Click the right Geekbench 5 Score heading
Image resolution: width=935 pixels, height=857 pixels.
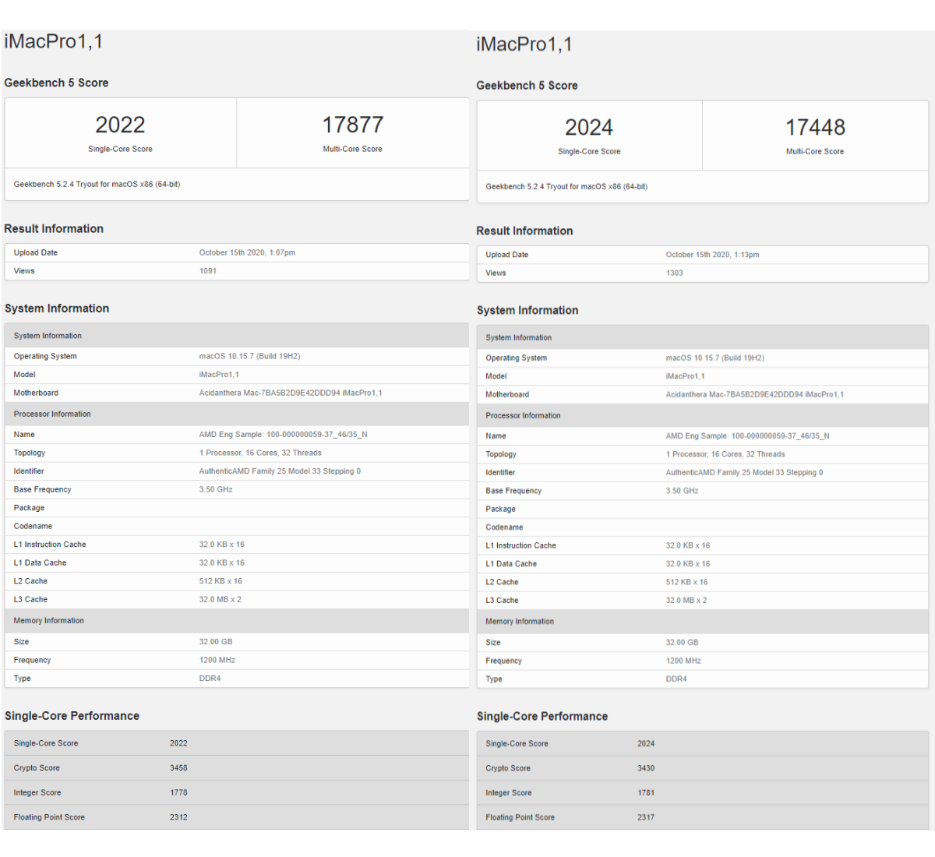tap(527, 86)
